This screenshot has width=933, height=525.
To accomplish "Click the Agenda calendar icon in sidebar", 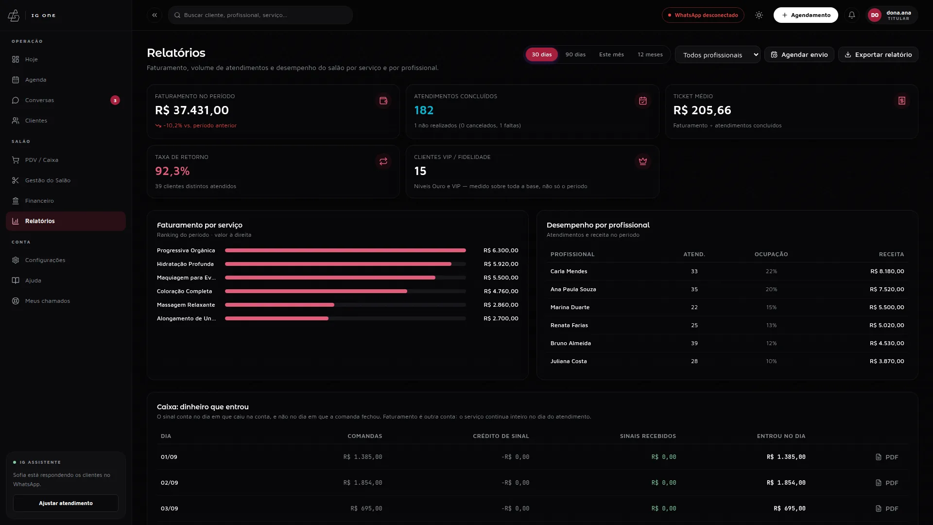I will [x=16, y=80].
